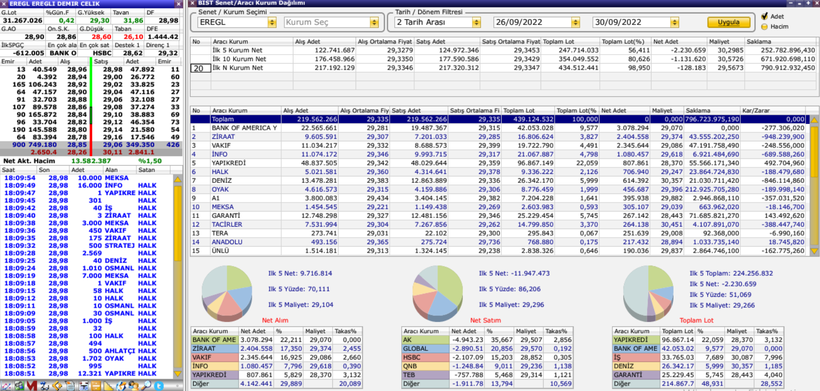Screen dimensions: 820x391
Task: Open the line chart tool in bottom toolbar
Action: click(x=7, y=386)
